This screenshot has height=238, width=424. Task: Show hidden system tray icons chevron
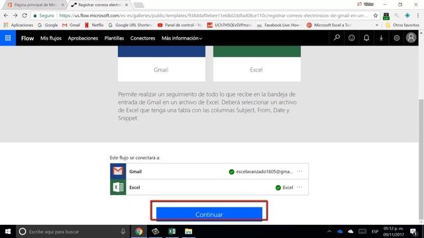(x=329, y=231)
